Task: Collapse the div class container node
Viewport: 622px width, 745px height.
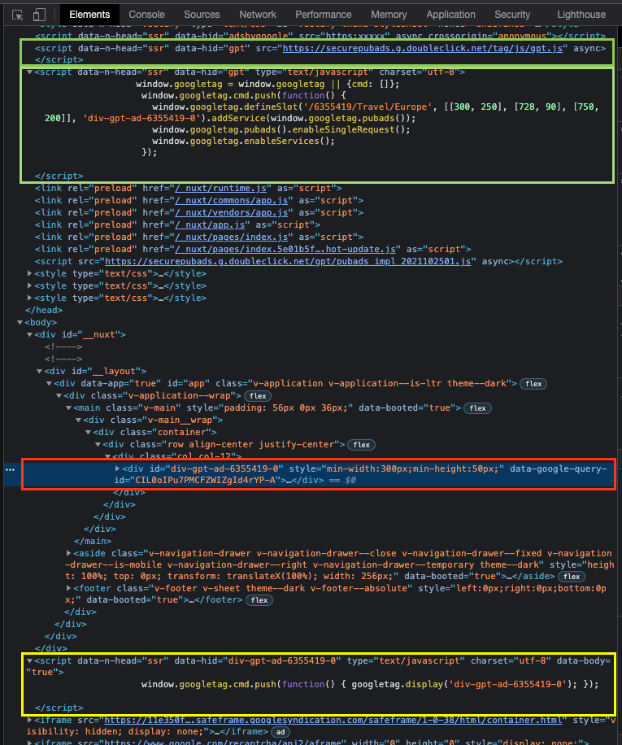Action: [89, 433]
